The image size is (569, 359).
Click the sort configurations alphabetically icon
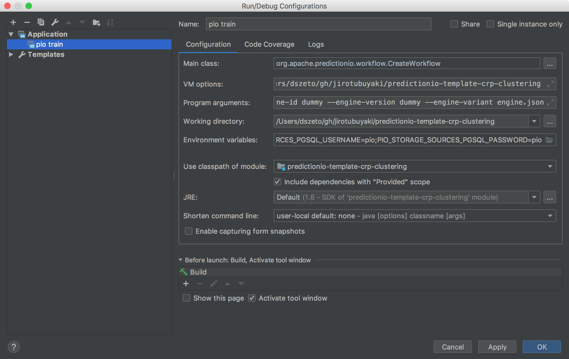(110, 23)
